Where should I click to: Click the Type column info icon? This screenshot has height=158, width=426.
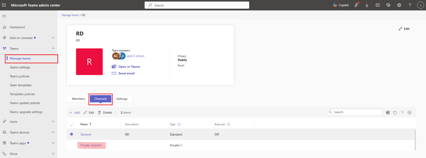179,124
